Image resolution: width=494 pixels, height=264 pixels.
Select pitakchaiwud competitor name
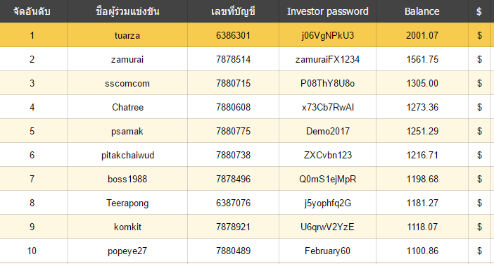(x=127, y=156)
